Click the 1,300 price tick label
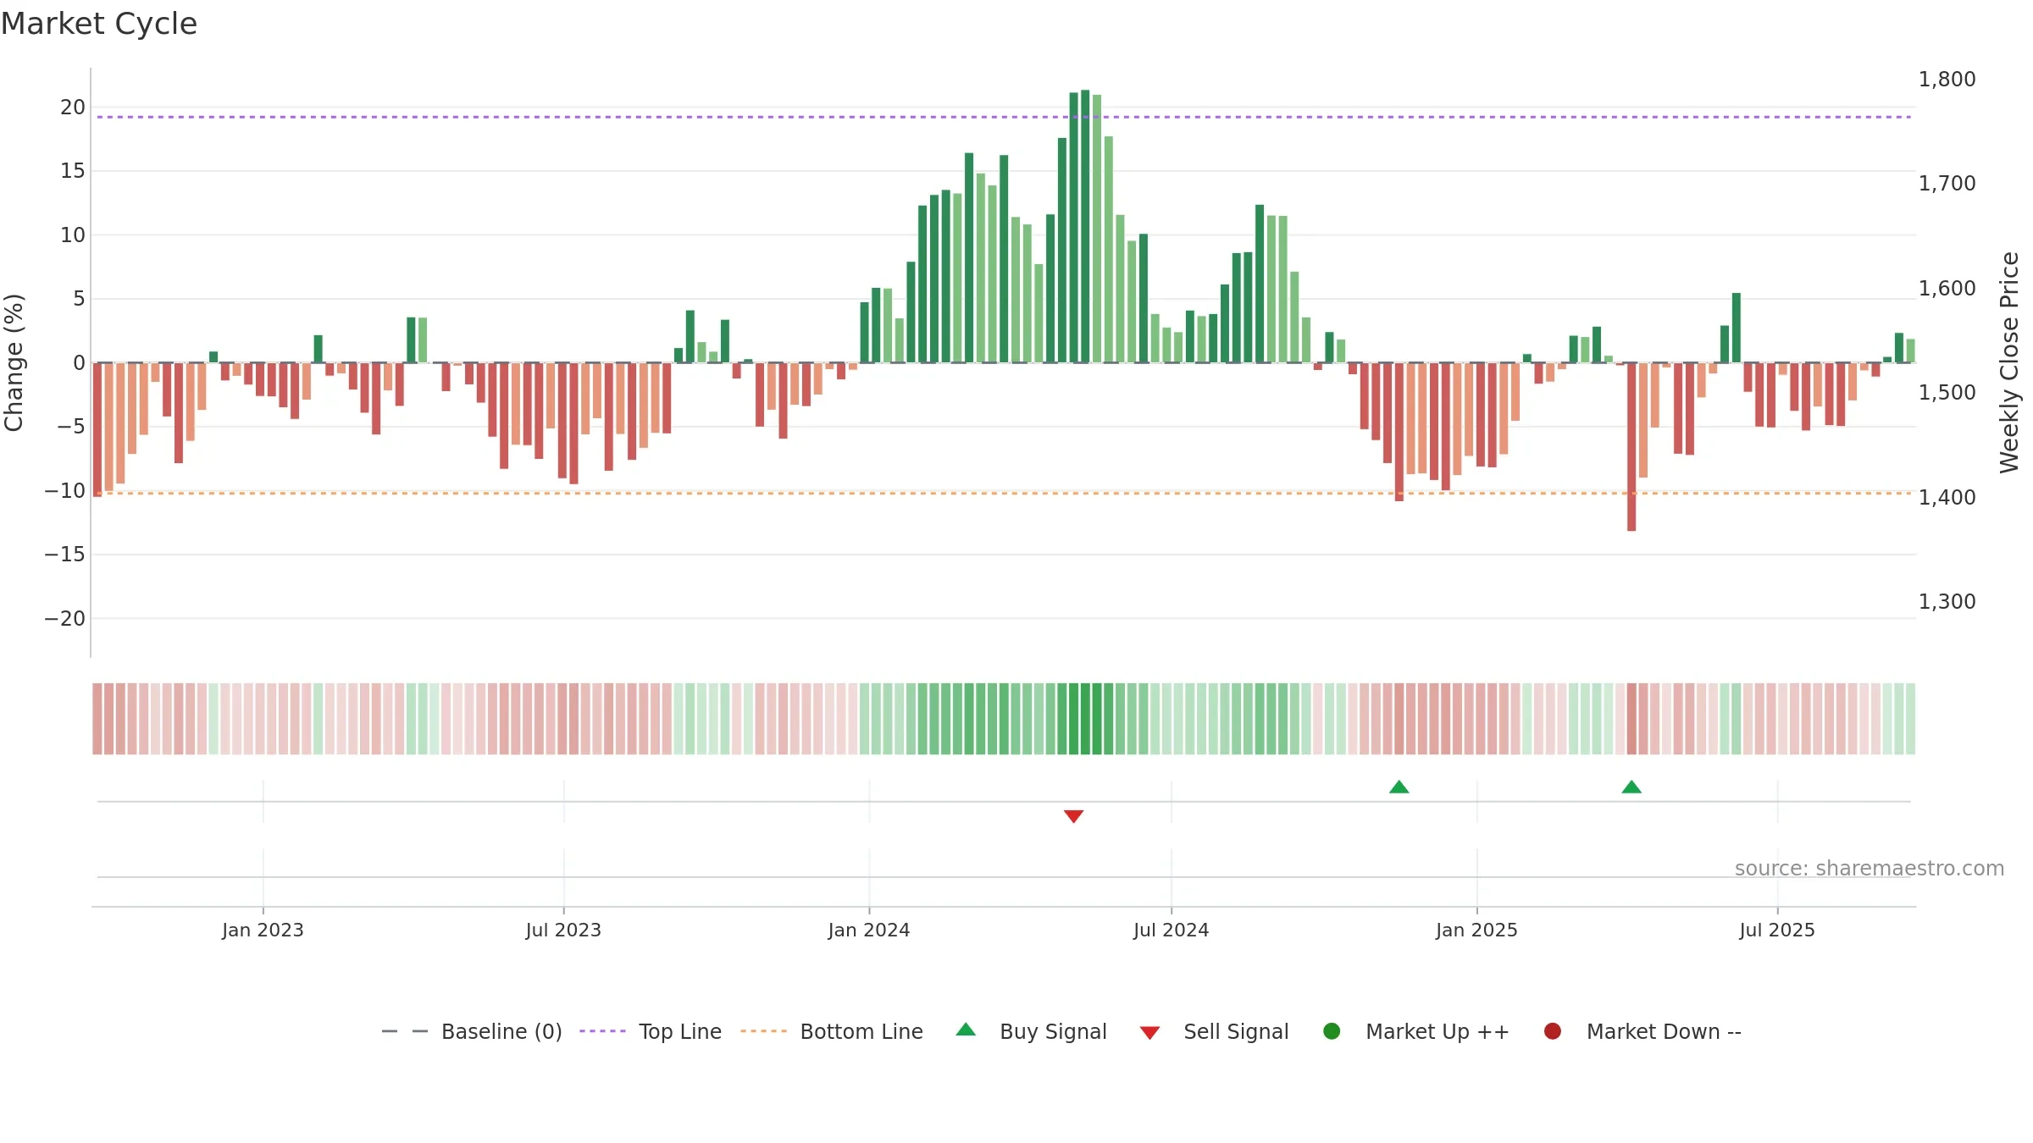The width and height of the screenshot is (2033, 1143). click(1947, 602)
